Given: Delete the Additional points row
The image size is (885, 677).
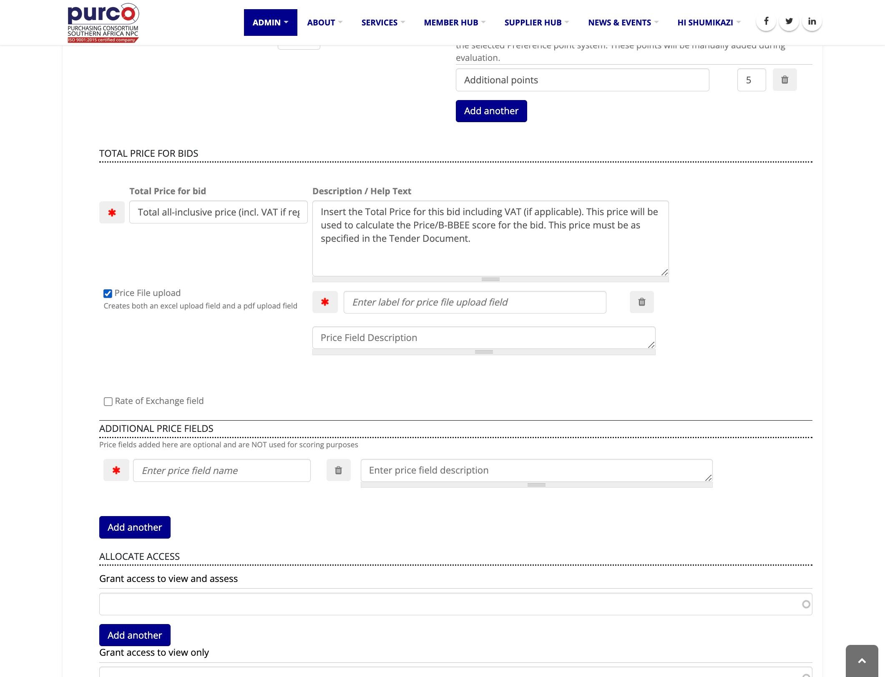Looking at the screenshot, I should point(784,80).
